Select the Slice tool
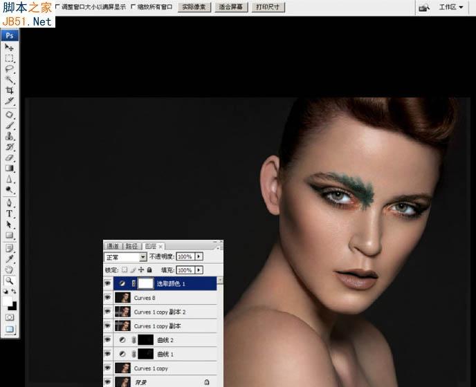The width and height of the screenshot is (476, 387). click(10, 101)
